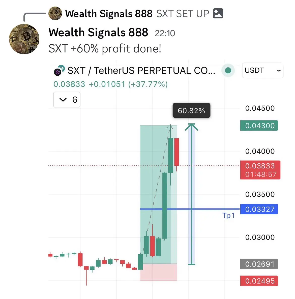295x299 pixels.
Task: Click the green upward price range arrow
Action: [191, 194]
